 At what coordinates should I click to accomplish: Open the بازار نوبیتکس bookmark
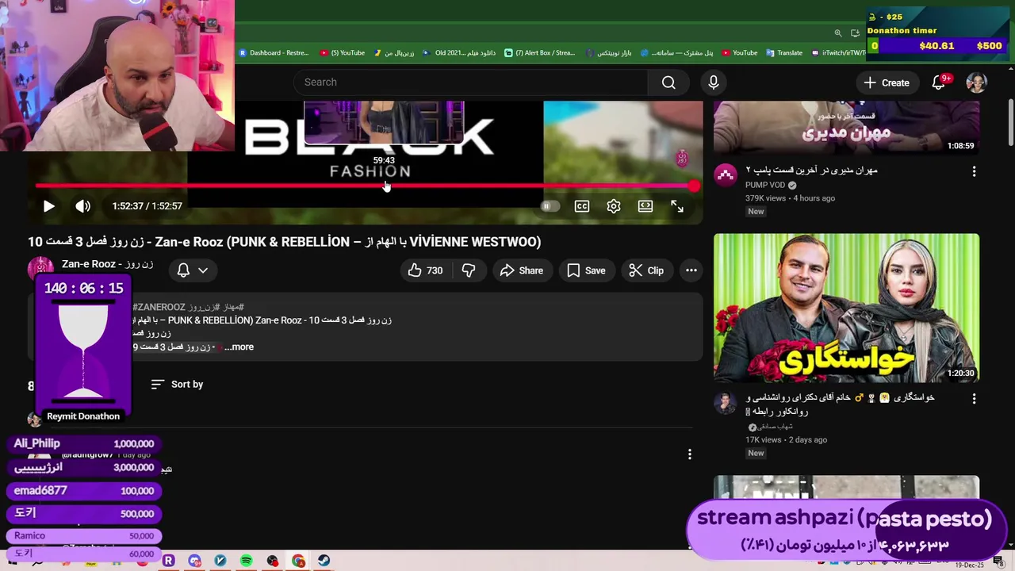click(609, 53)
